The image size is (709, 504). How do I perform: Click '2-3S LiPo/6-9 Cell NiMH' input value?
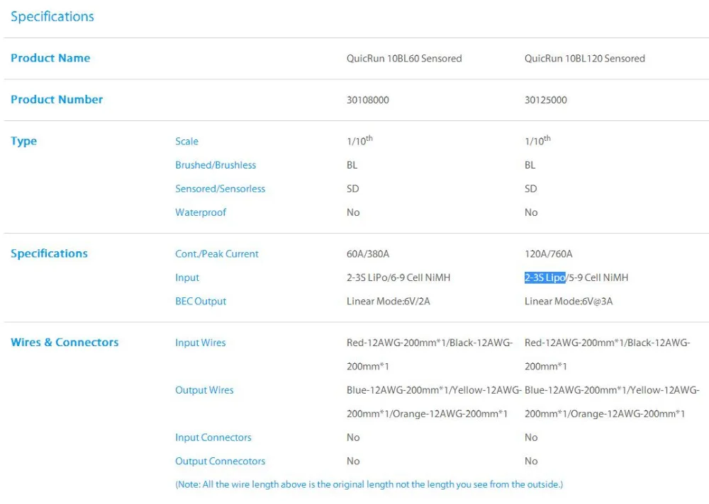[x=398, y=277]
